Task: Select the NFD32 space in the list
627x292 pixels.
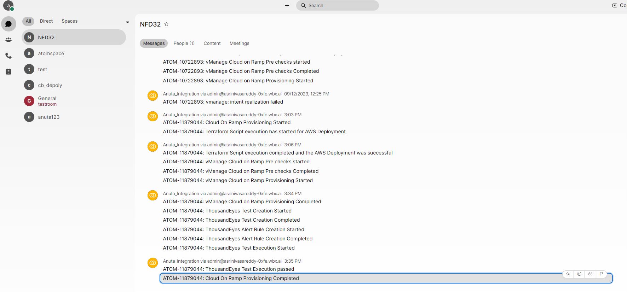Action: click(74, 37)
